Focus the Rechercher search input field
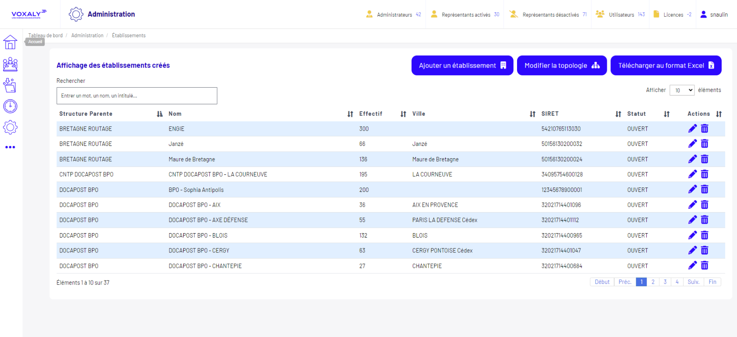Screen dimensions: 737x337 coord(137,96)
